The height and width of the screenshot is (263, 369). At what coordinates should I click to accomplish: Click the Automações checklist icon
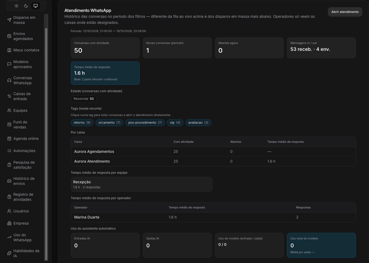coord(9,151)
